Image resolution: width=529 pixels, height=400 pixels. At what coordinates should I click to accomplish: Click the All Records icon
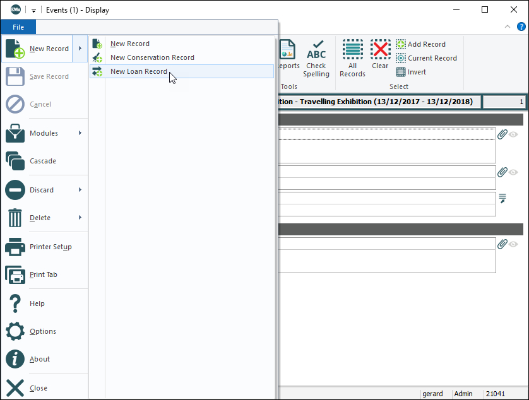352,49
